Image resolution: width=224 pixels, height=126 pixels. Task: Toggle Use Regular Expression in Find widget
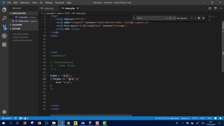click(174, 18)
